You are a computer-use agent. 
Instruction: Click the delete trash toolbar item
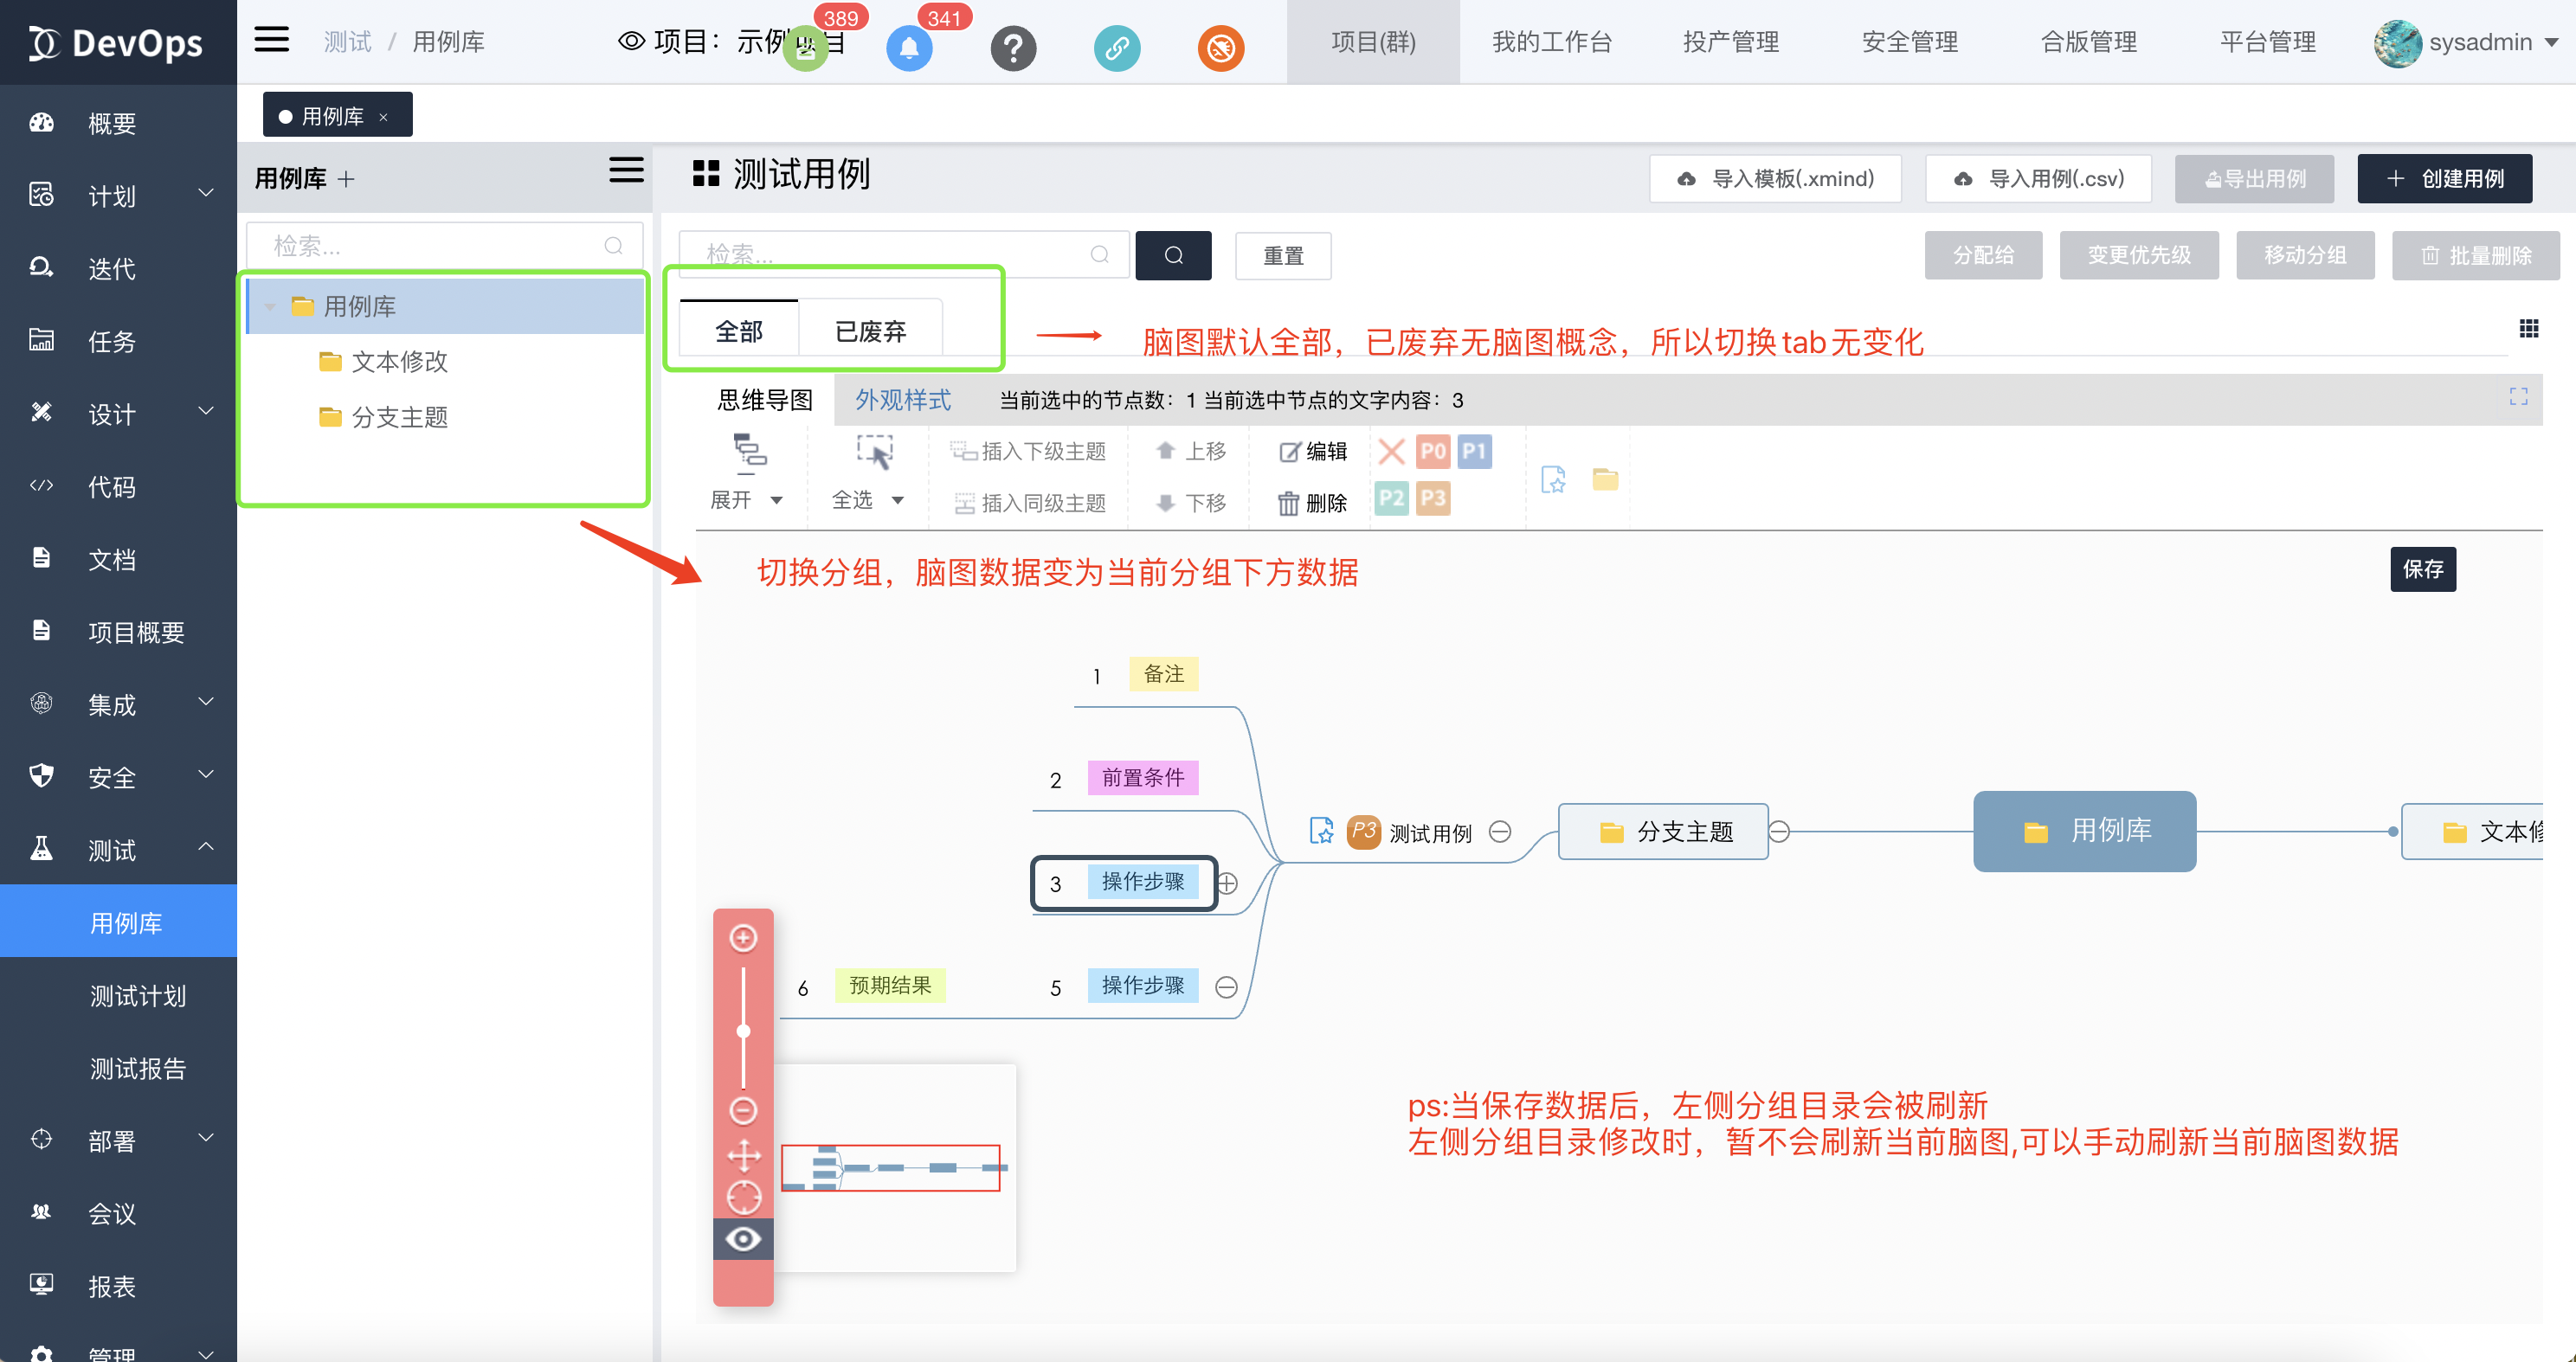pos(1312,503)
